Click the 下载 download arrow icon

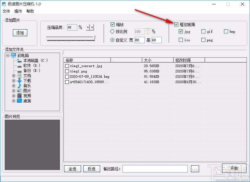point(19,81)
